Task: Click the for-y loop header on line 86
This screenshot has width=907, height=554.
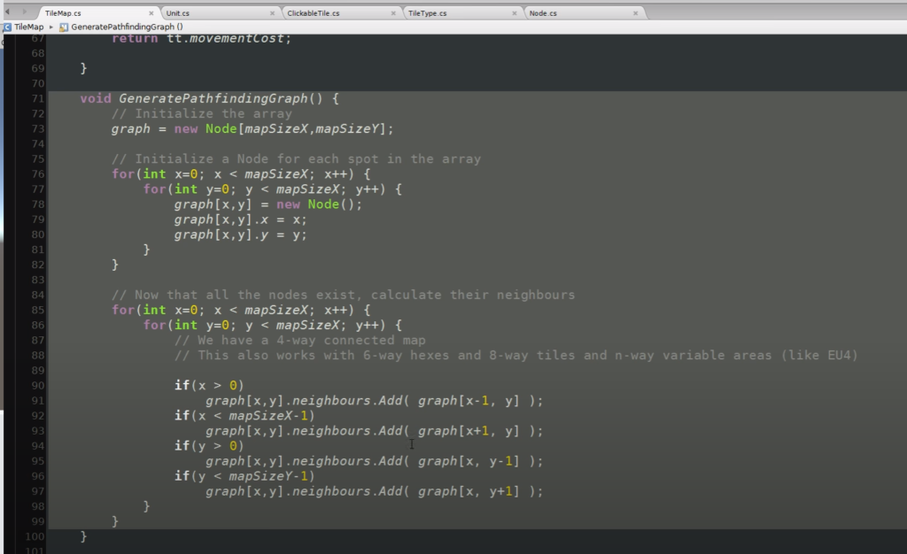Action: (273, 326)
